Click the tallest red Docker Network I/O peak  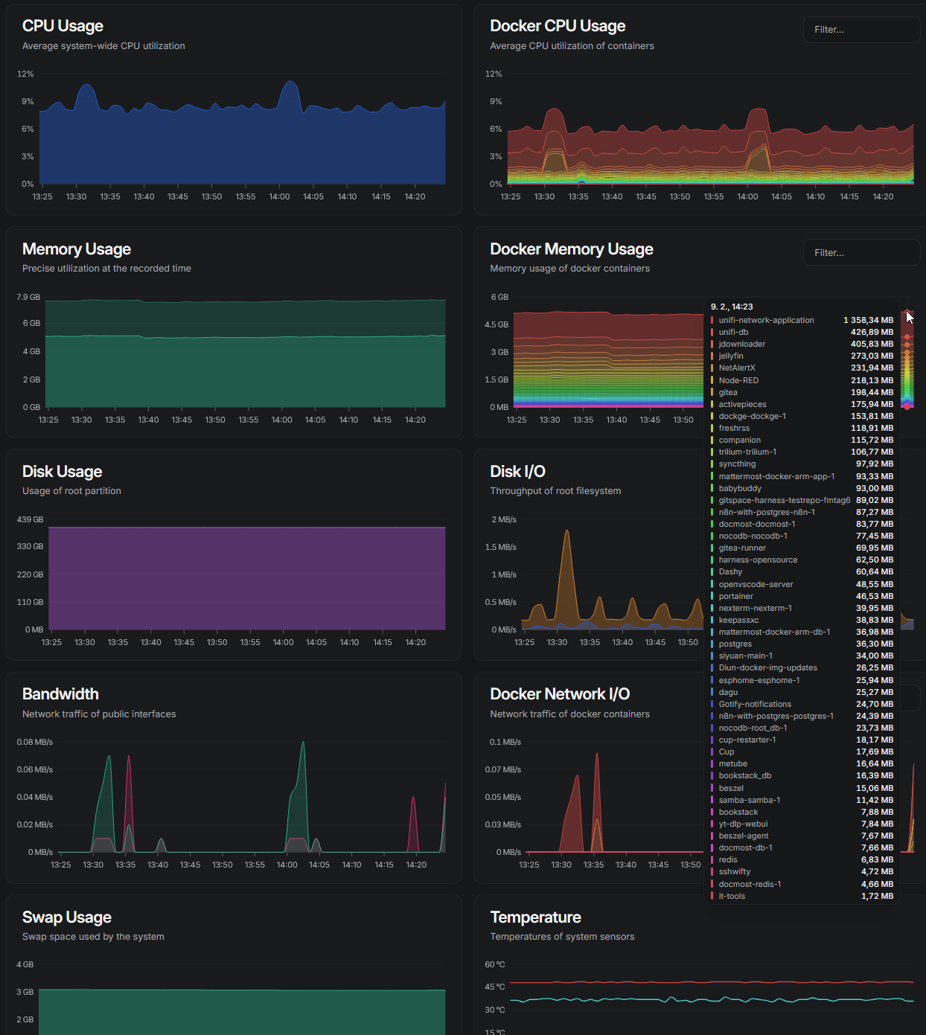pyautogui.click(x=597, y=766)
